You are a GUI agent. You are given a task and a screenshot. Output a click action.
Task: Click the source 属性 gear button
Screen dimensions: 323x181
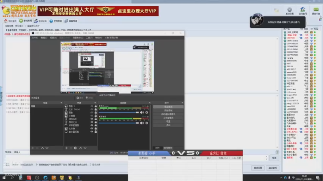(x=80, y=98)
